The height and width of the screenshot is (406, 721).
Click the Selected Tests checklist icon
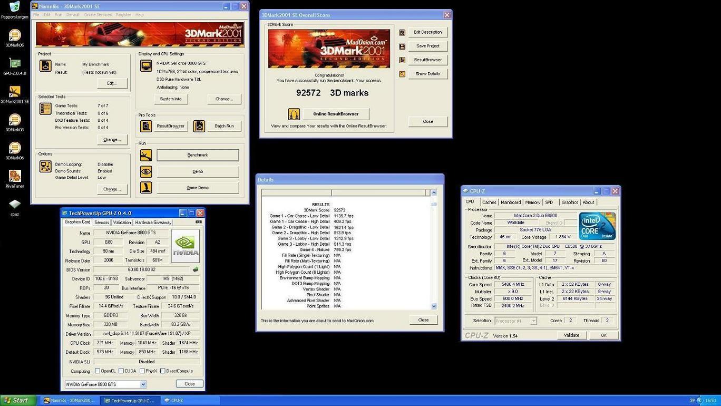[46, 109]
